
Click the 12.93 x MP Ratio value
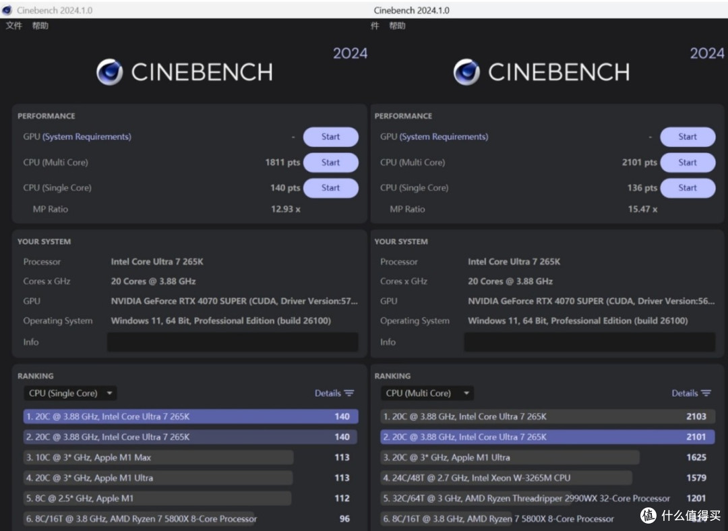tap(286, 210)
